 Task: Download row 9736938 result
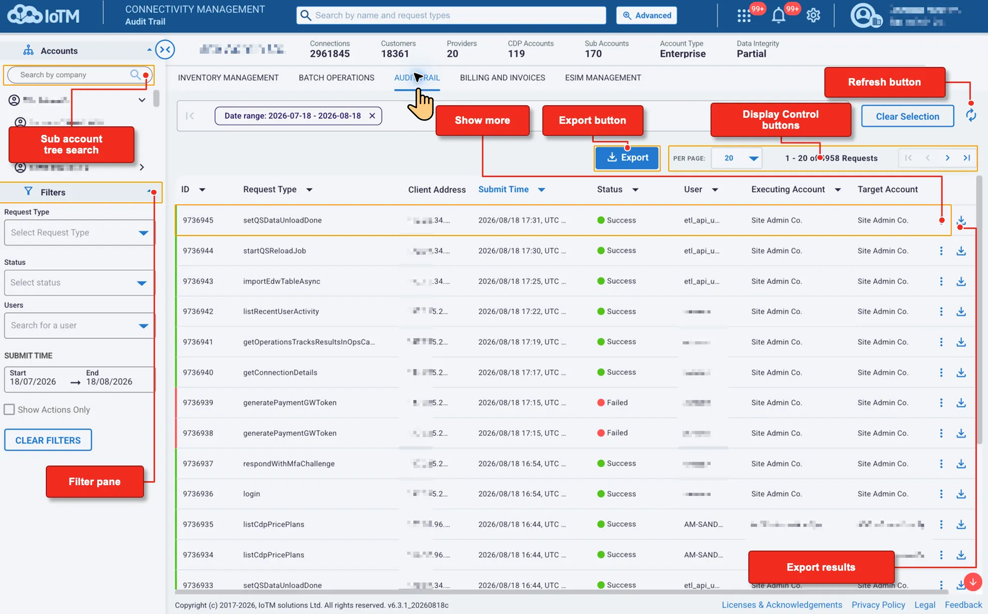(961, 433)
